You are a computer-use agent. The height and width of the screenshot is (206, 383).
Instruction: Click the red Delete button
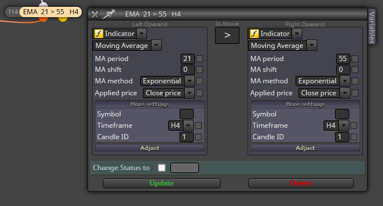coord(301,183)
